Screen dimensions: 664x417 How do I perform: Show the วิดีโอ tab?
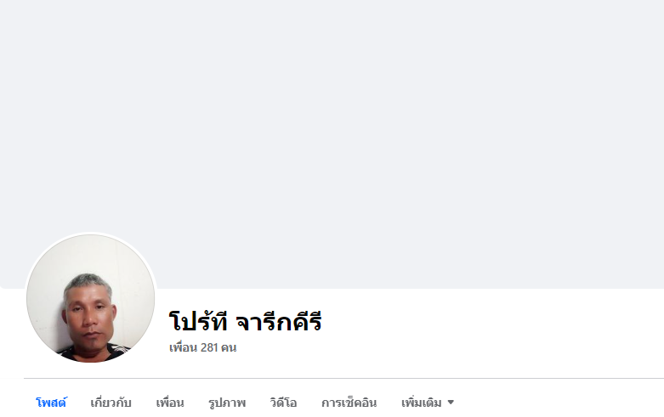point(283,403)
